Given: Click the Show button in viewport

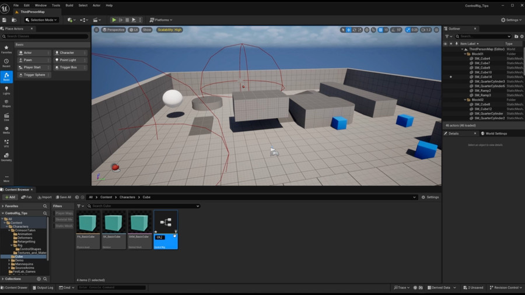Looking at the screenshot, I should (147, 30).
